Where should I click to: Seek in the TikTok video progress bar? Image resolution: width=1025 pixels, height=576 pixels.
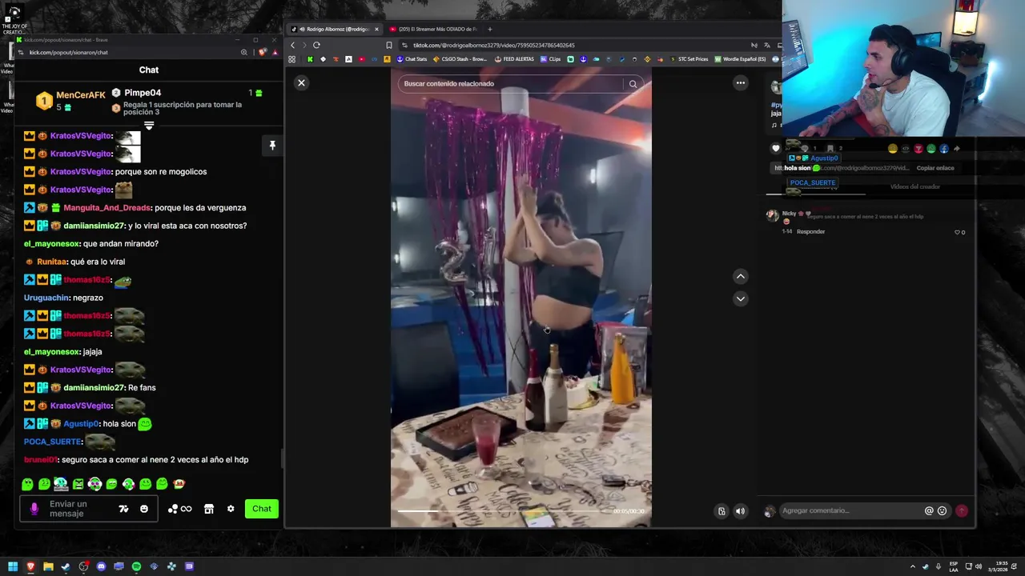click(500, 511)
